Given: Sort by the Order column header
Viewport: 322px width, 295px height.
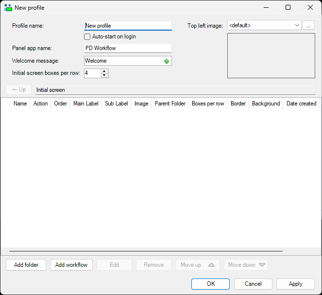Looking at the screenshot, I should pyautogui.click(x=60, y=104).
